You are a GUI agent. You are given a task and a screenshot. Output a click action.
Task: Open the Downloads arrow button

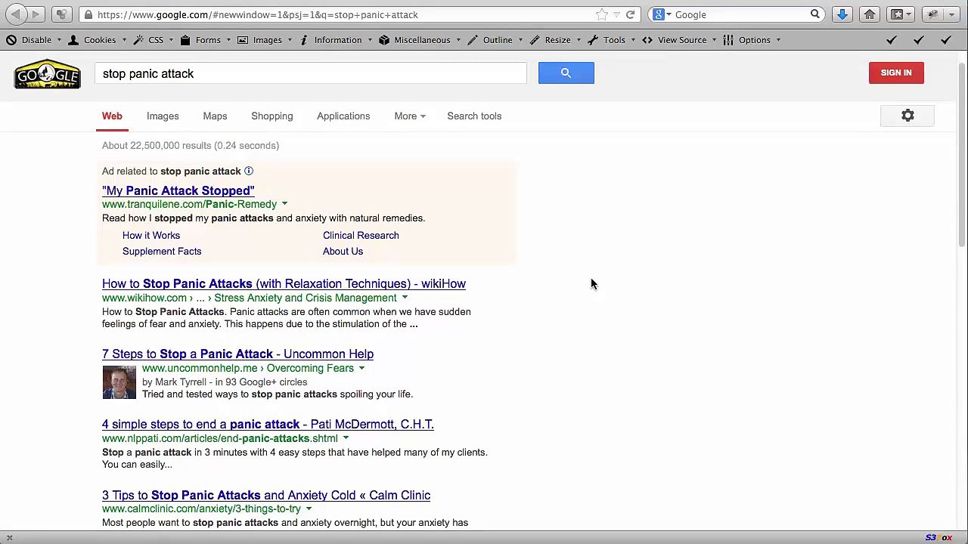pos(842,14)
